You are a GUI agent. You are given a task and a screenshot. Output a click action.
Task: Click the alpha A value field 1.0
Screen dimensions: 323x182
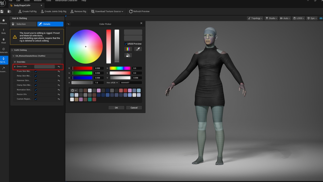tap(99, 83)
